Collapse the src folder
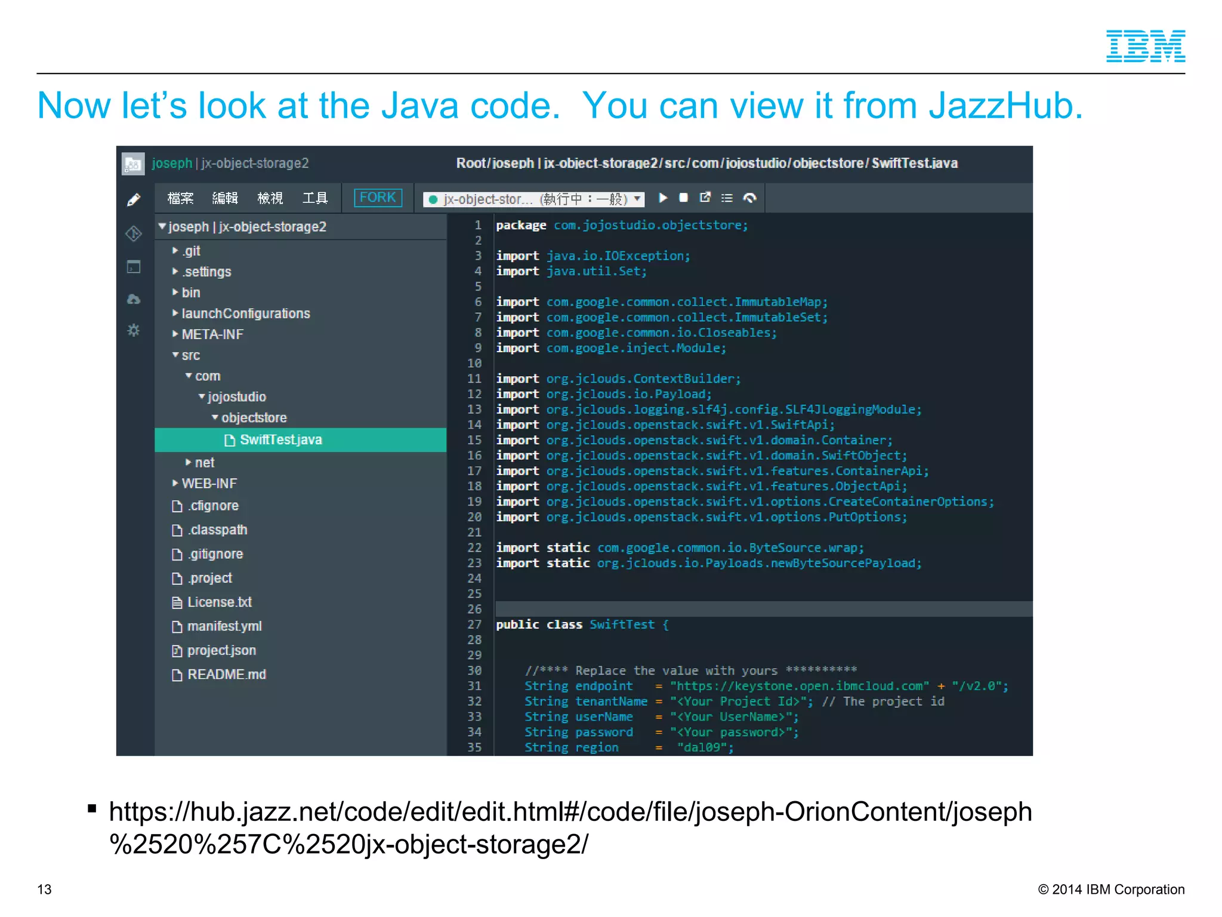 click(175, 355)
